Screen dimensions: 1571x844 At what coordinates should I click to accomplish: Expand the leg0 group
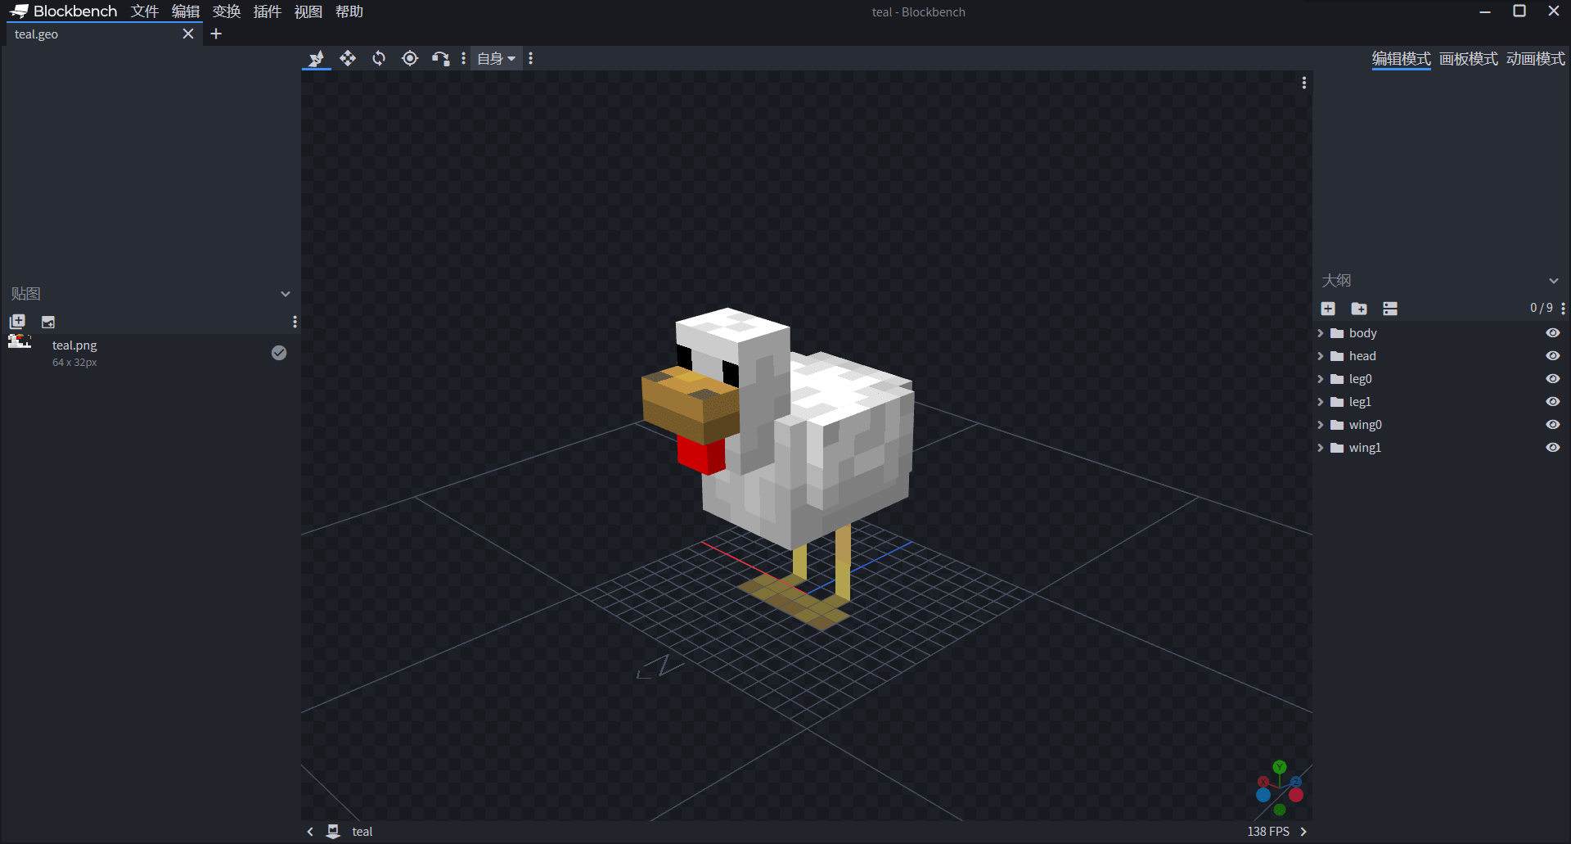[x=1320, y=379]
